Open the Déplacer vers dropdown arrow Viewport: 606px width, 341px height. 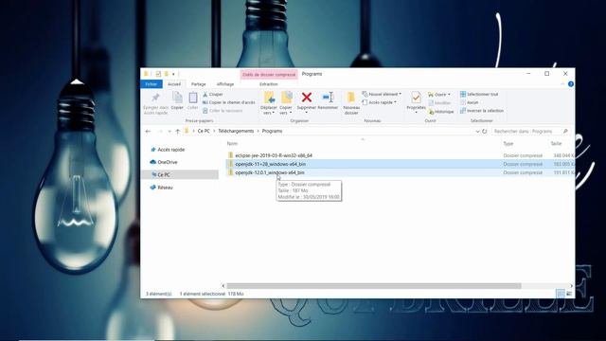click(274, 113)
